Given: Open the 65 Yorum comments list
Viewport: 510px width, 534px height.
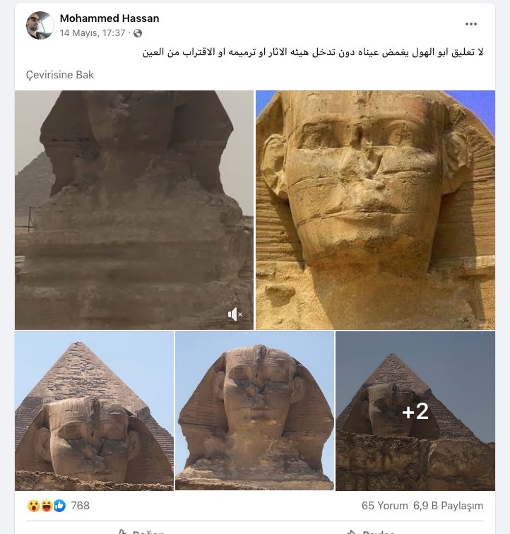Looking at the screenshot, I should (385, 506).
